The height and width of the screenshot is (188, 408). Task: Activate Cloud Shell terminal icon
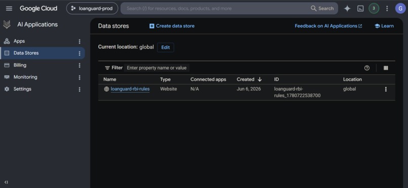[x=360, y=9]
